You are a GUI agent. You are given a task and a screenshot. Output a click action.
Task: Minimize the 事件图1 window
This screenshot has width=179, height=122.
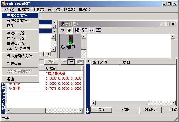point(163,24)
